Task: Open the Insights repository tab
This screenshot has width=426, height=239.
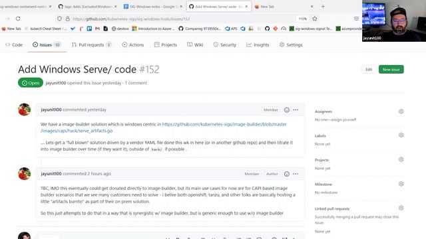Action: tap(258, 44)
